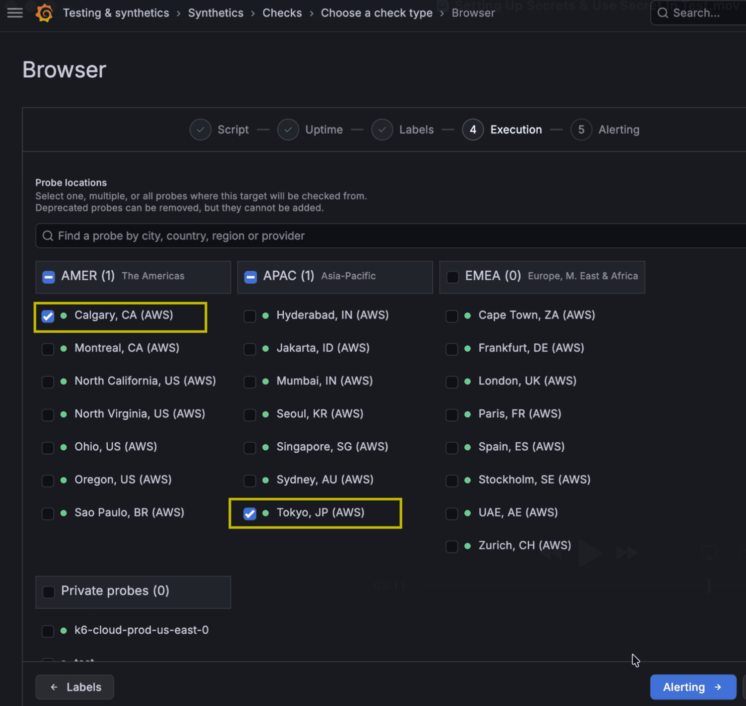Open the navigation hamburger menu
This screenshot has height=706, width=746.
point(14,13)
